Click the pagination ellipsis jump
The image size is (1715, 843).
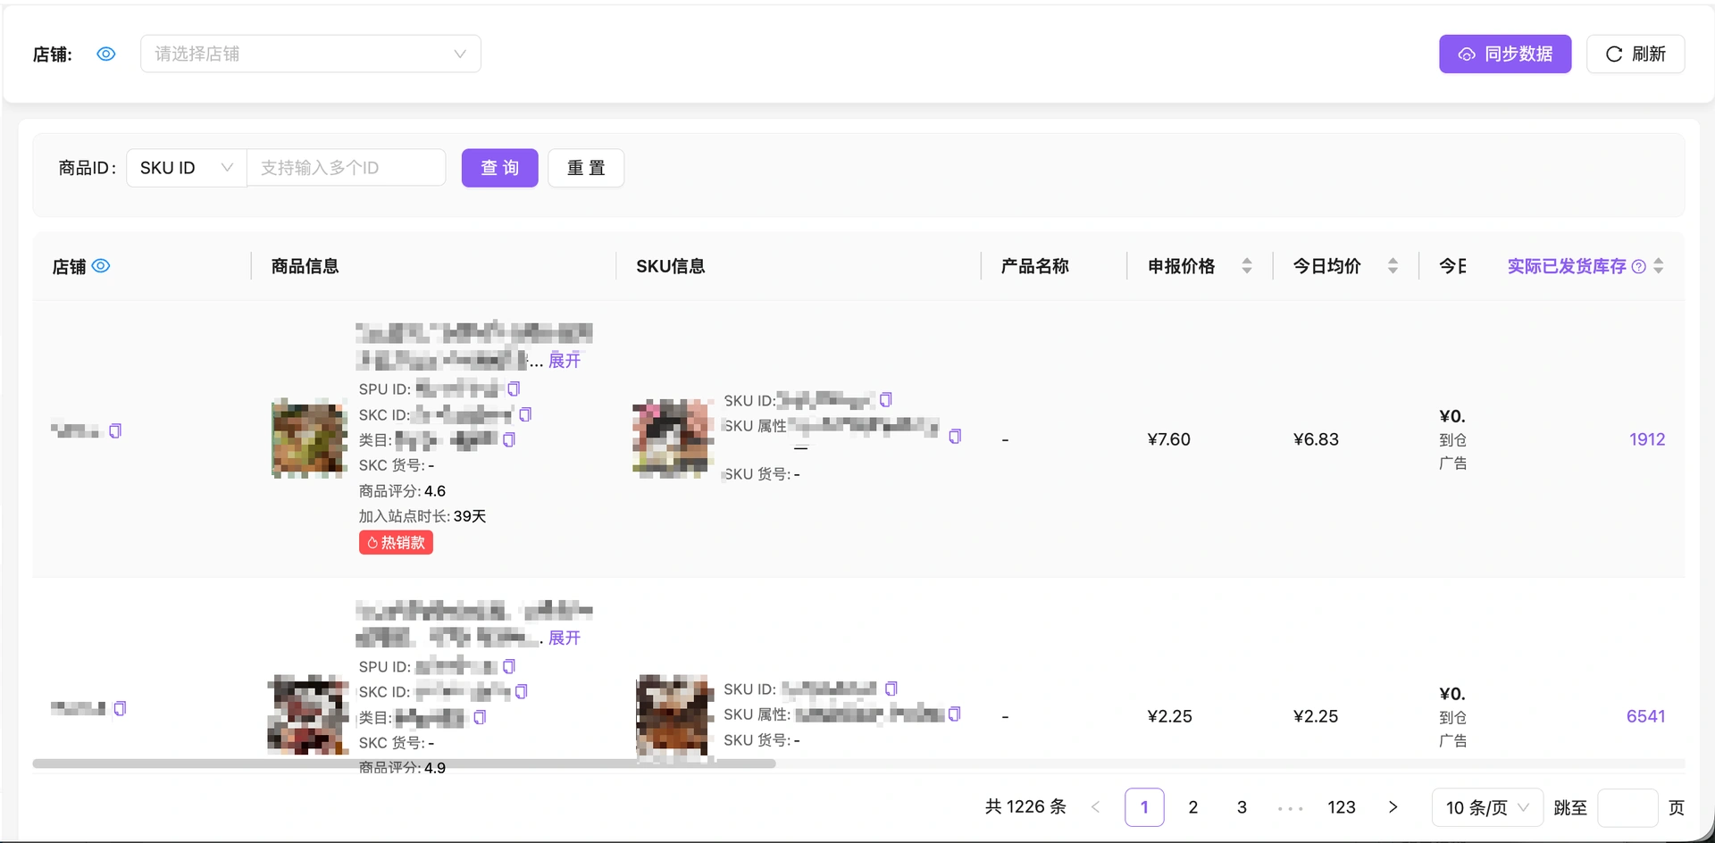(1291, 808)
